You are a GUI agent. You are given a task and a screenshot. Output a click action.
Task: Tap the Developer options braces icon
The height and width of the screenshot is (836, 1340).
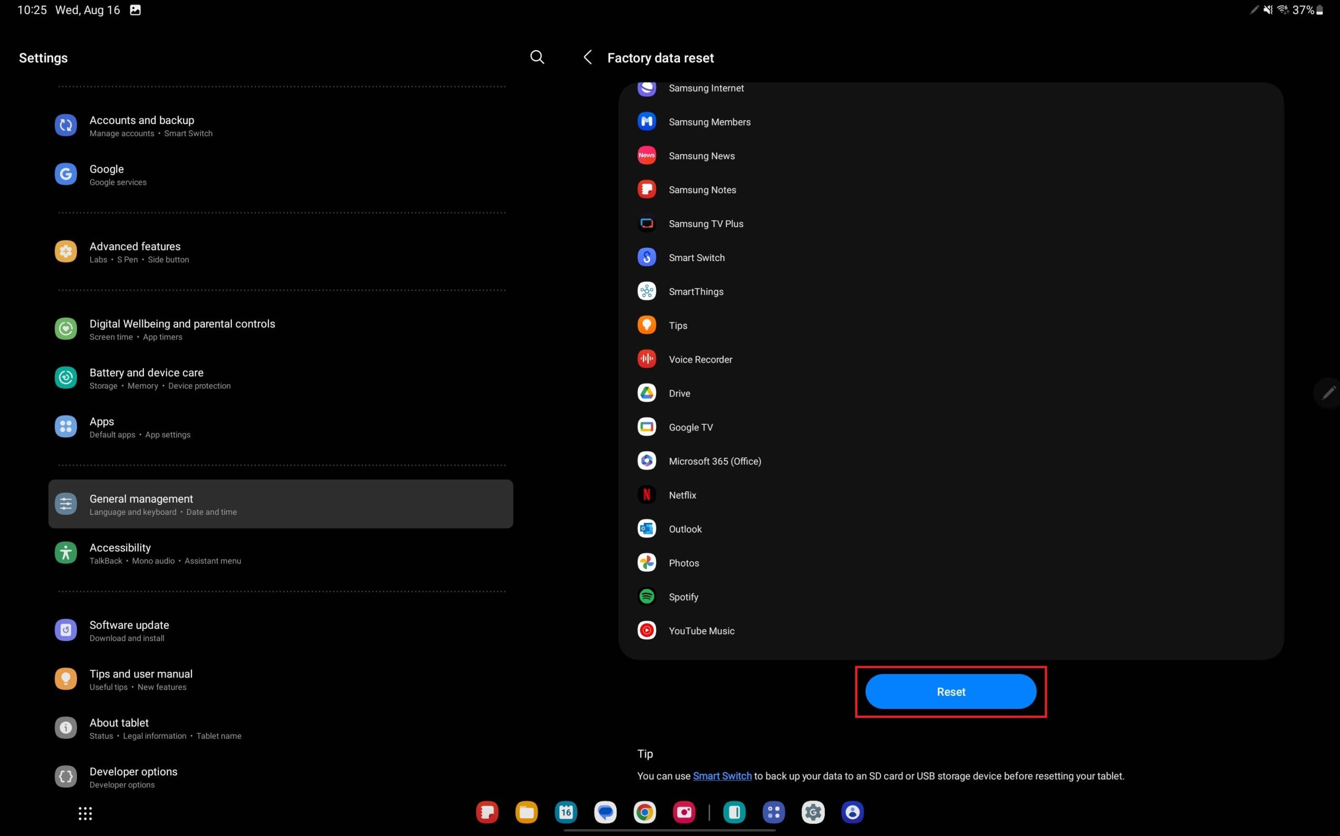click(65, 776)
